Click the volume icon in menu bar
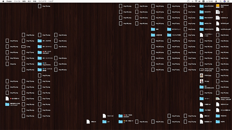Image resolution: width=232 pixels, height=130 pixels. (200, 2)
